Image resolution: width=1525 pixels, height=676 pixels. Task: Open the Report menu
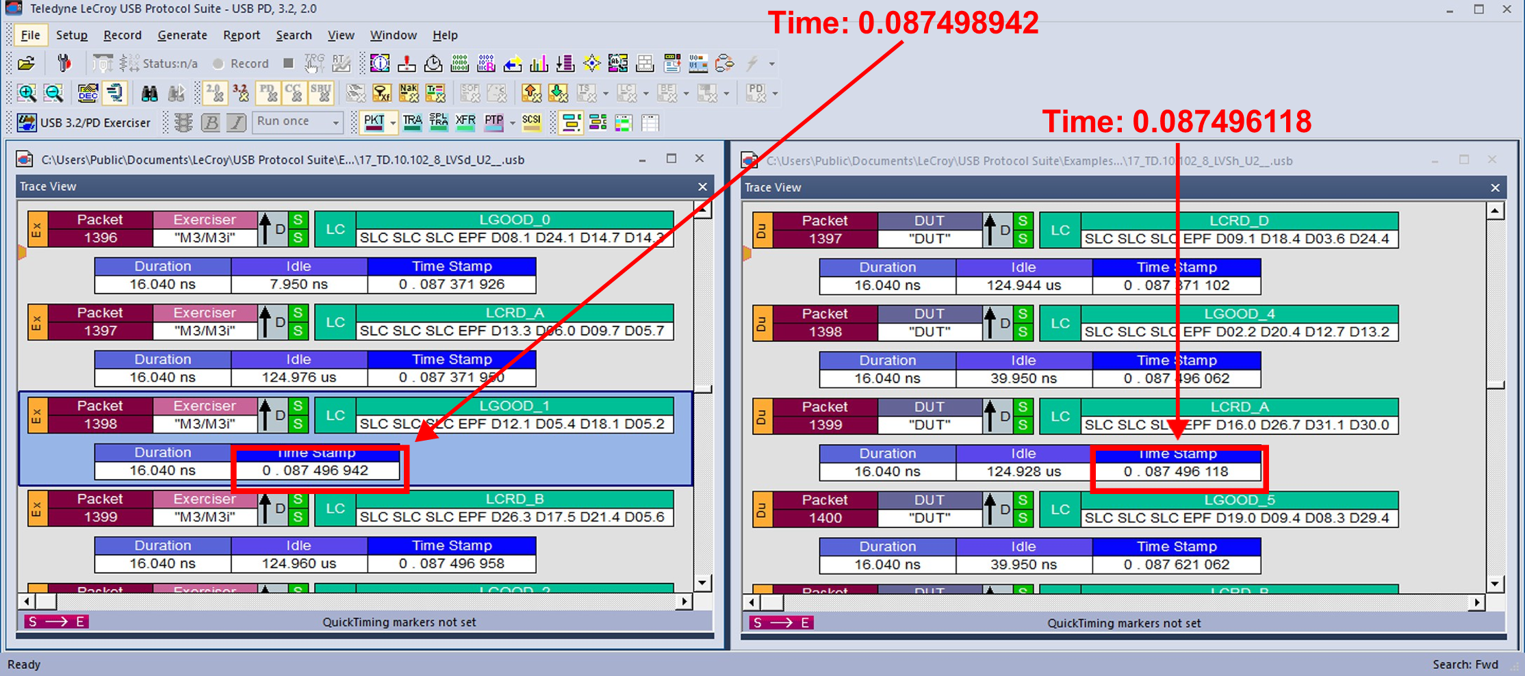point(241,35)
